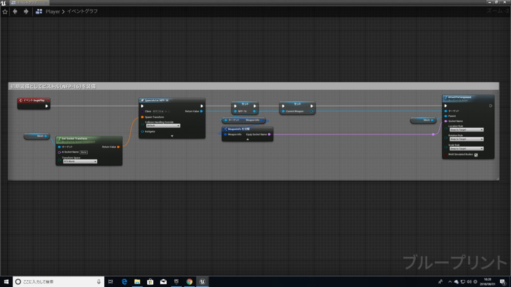511x287 pixels.
Task: Select the AttachToComponent node title
Action: tap(460, 97)
